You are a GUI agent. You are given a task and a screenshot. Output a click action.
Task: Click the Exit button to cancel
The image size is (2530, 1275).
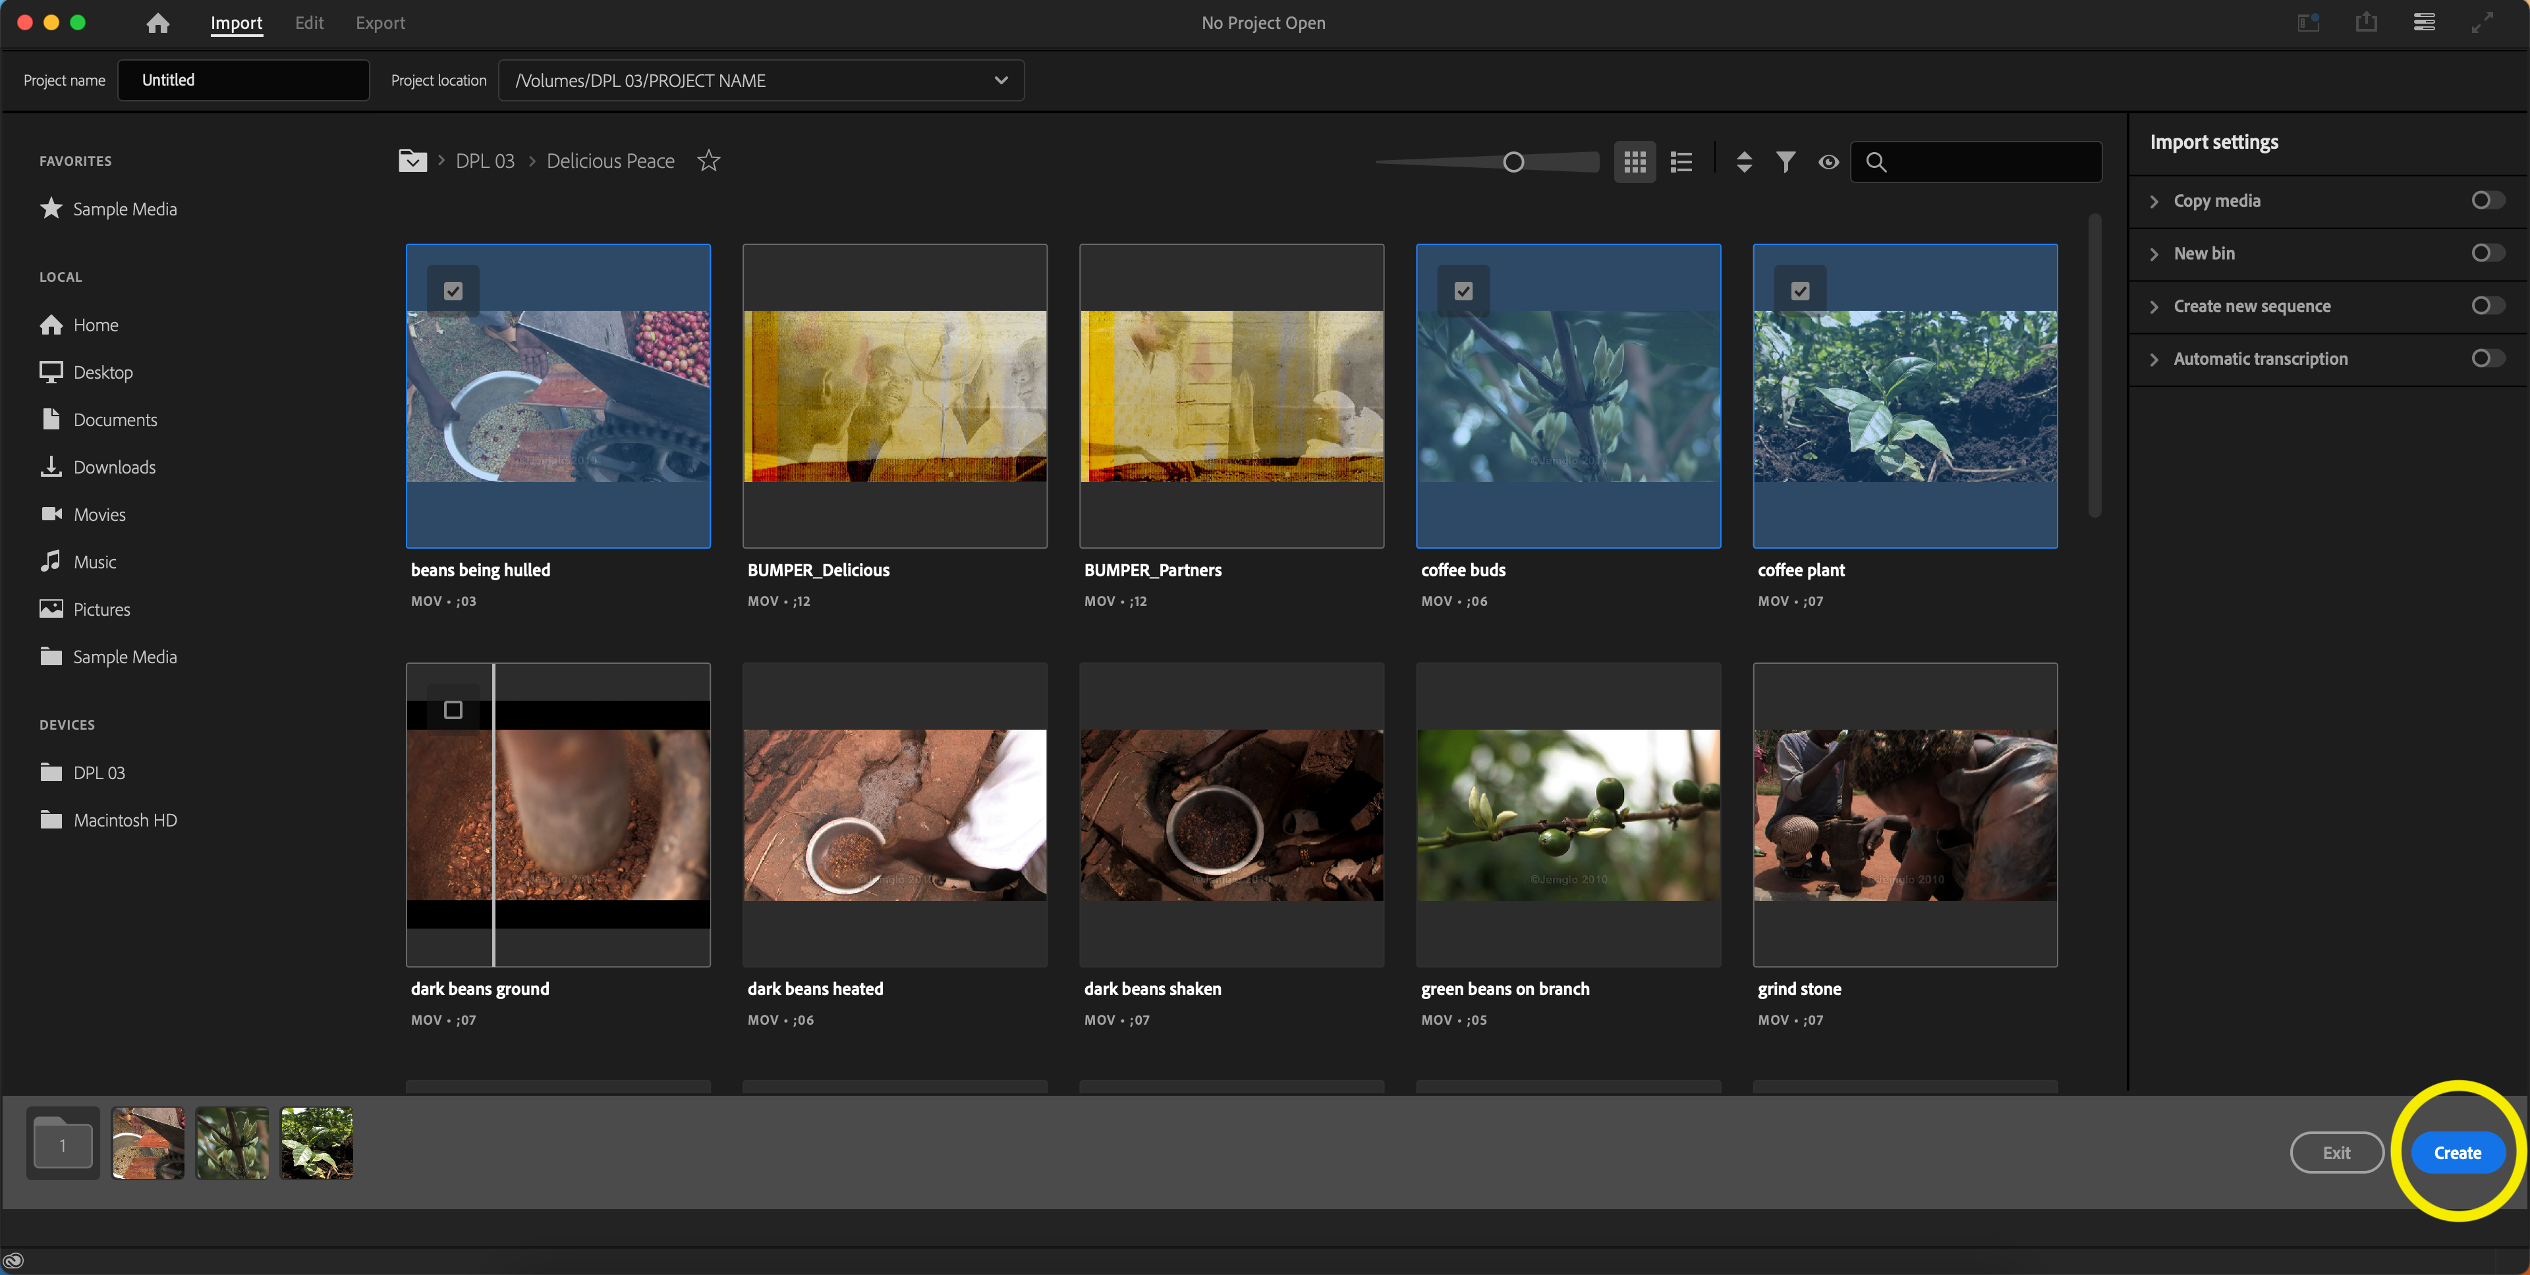(x=2336, y=1151)
